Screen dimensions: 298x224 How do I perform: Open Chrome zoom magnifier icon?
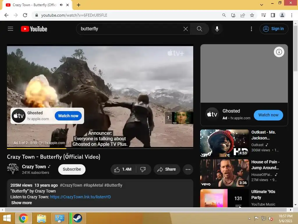[x=224, y=15]
